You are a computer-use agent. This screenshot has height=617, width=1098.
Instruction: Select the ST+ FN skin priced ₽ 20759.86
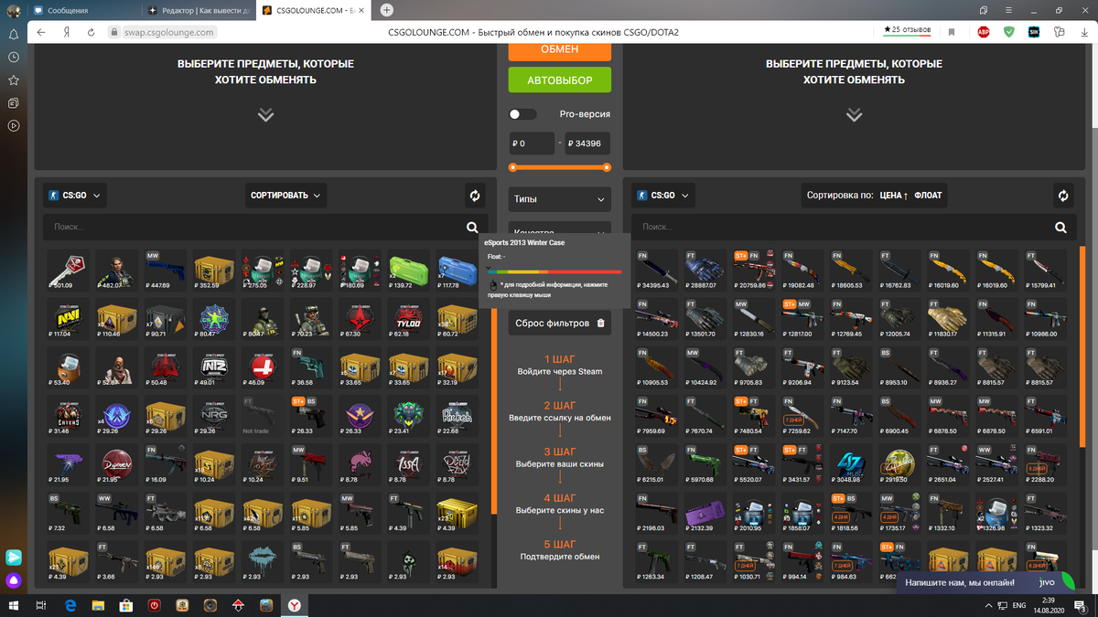[x=754, y=271]
